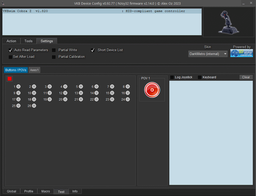Viewport: 256px width, 196px height.
Task: Click button indicator 23
Action: coord(112,99)
